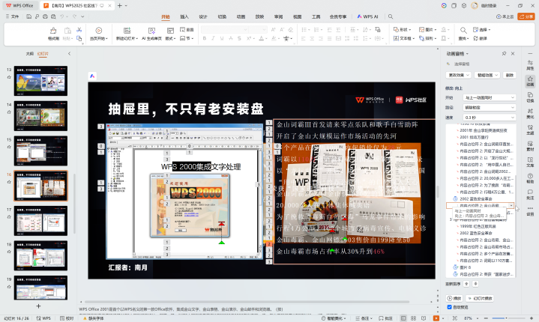
Task: Open 素材 materials icon in right sidebar
Action: (x=530, y=145)
